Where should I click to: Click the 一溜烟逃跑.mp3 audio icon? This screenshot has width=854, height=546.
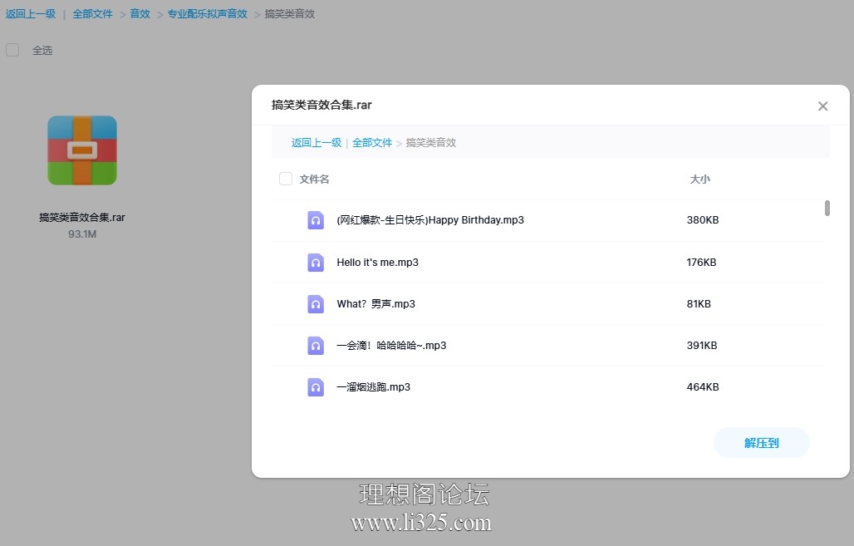316,387
